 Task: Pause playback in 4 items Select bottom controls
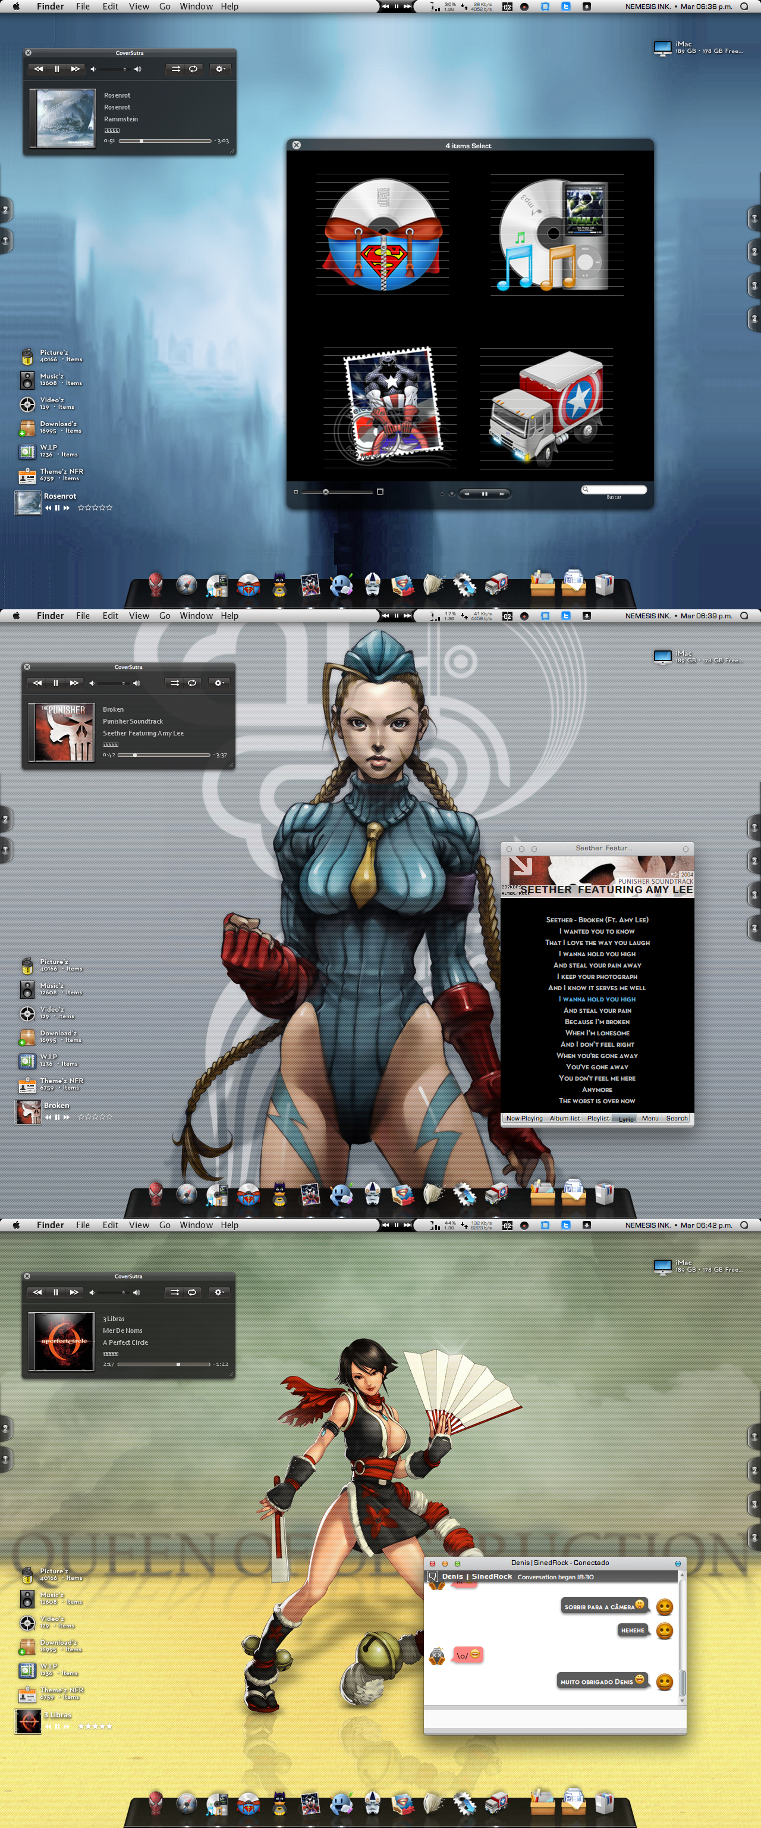485,493
